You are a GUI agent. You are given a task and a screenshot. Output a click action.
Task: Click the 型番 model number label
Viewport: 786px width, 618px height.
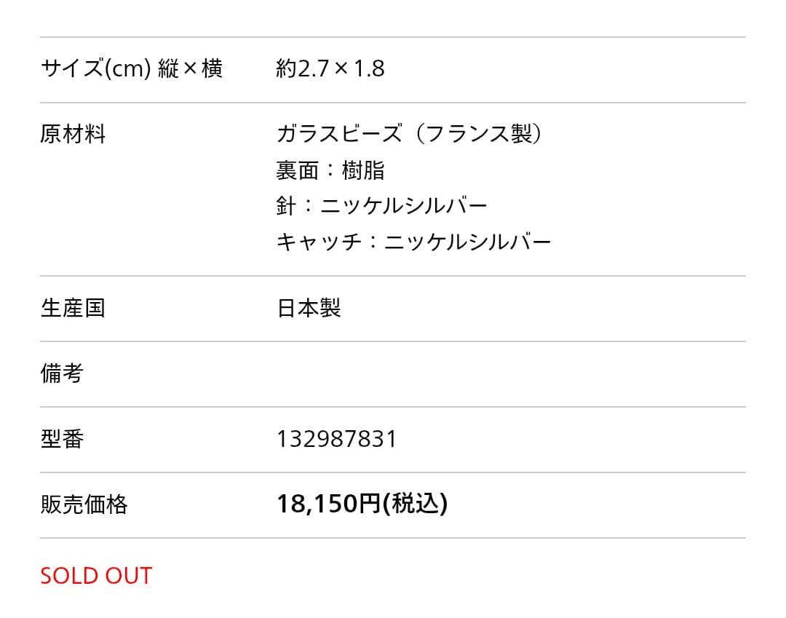pos(62,439)
